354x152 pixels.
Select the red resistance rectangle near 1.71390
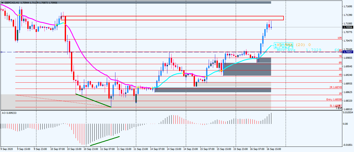point(172,18)
